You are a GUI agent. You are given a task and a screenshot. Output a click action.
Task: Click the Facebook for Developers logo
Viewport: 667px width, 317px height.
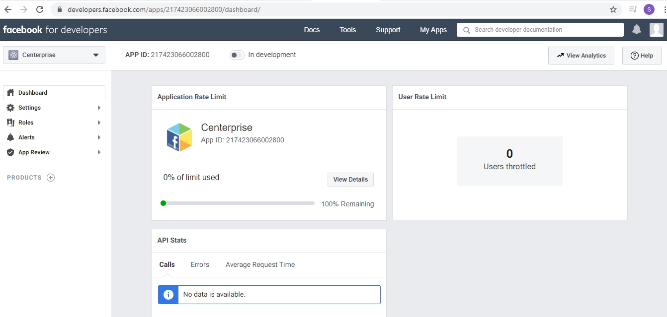(x=55, y=30)
